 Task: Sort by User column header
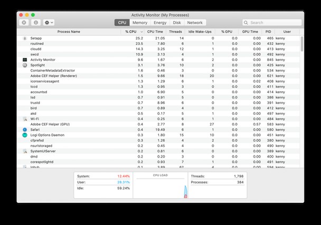click(x=287, y=32)
